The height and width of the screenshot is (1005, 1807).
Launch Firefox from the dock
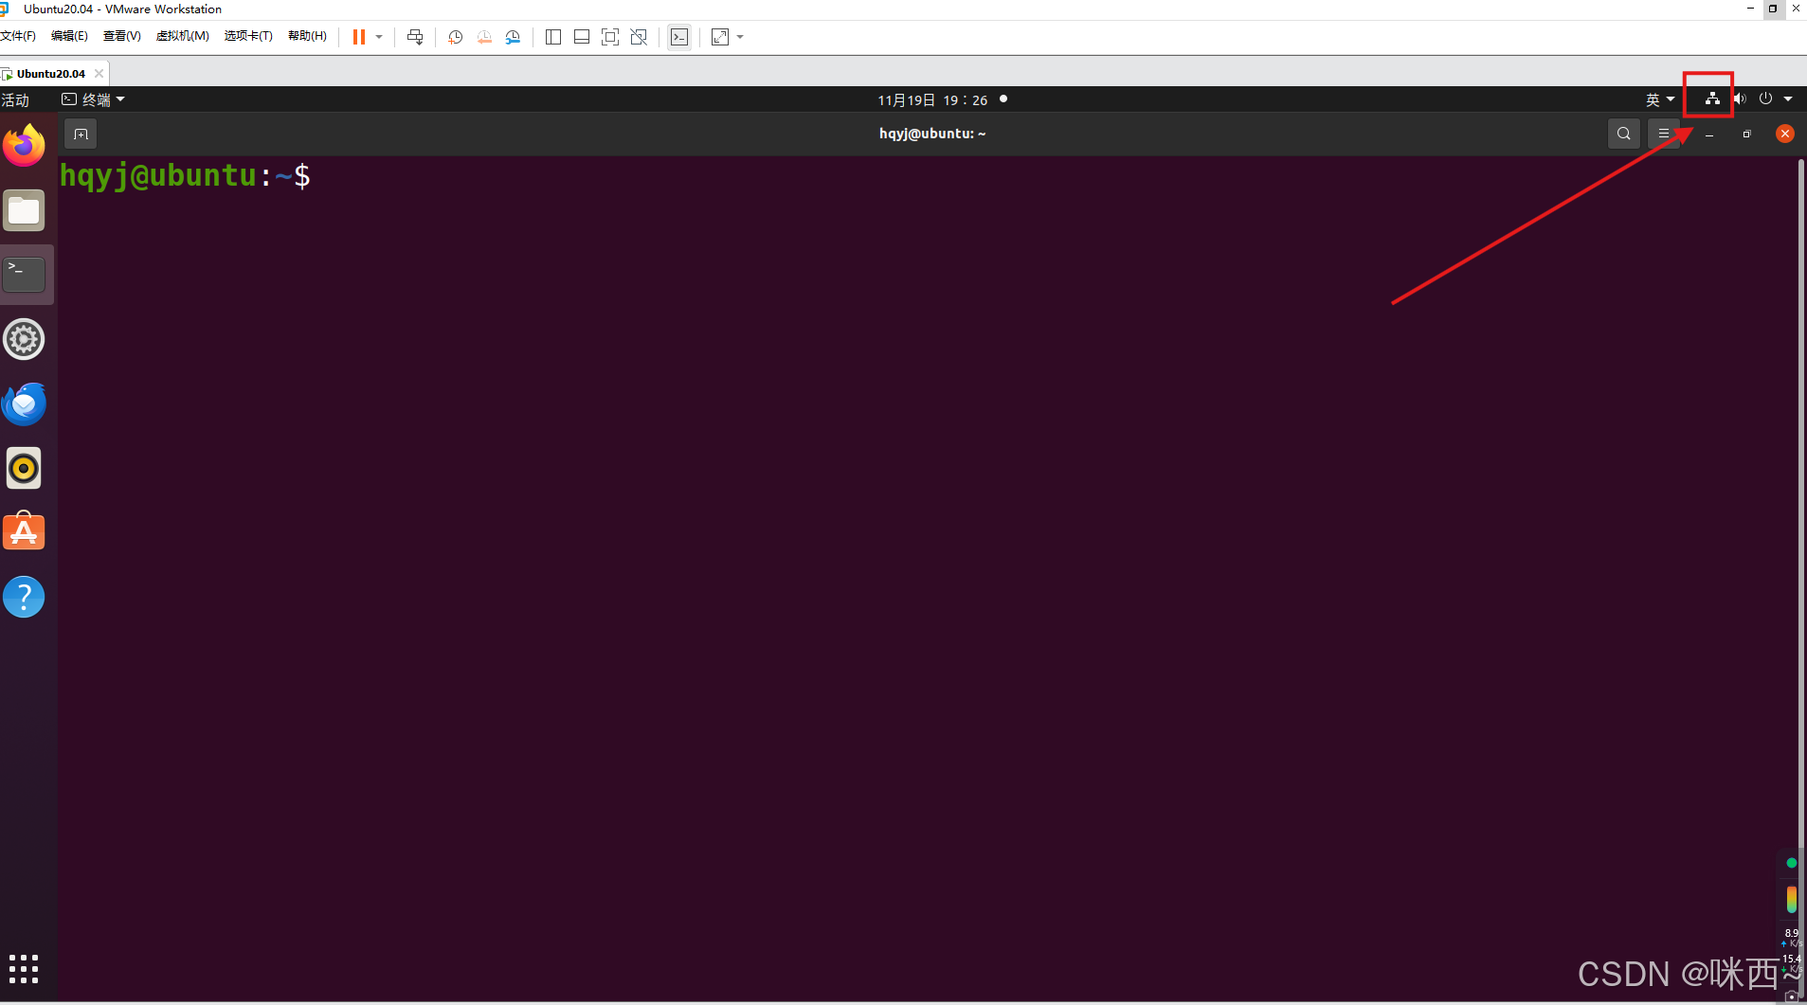(25, 146)
